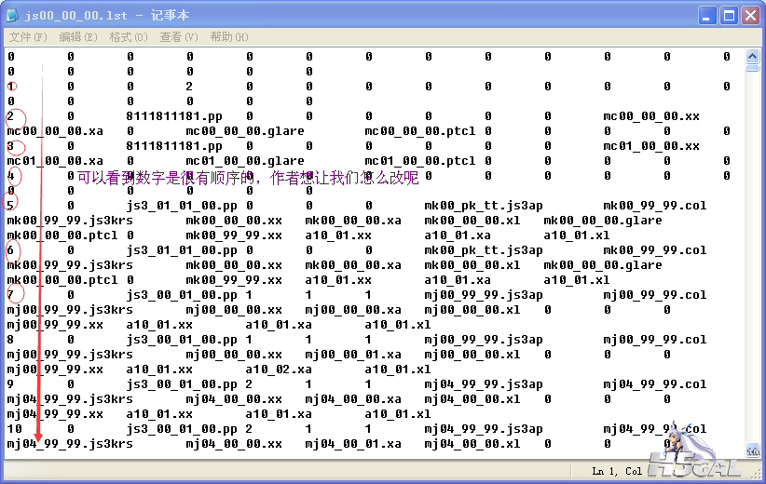Click on mc01_00_00.xx text
Screen dimensions: 766x484
pos(651,146)
